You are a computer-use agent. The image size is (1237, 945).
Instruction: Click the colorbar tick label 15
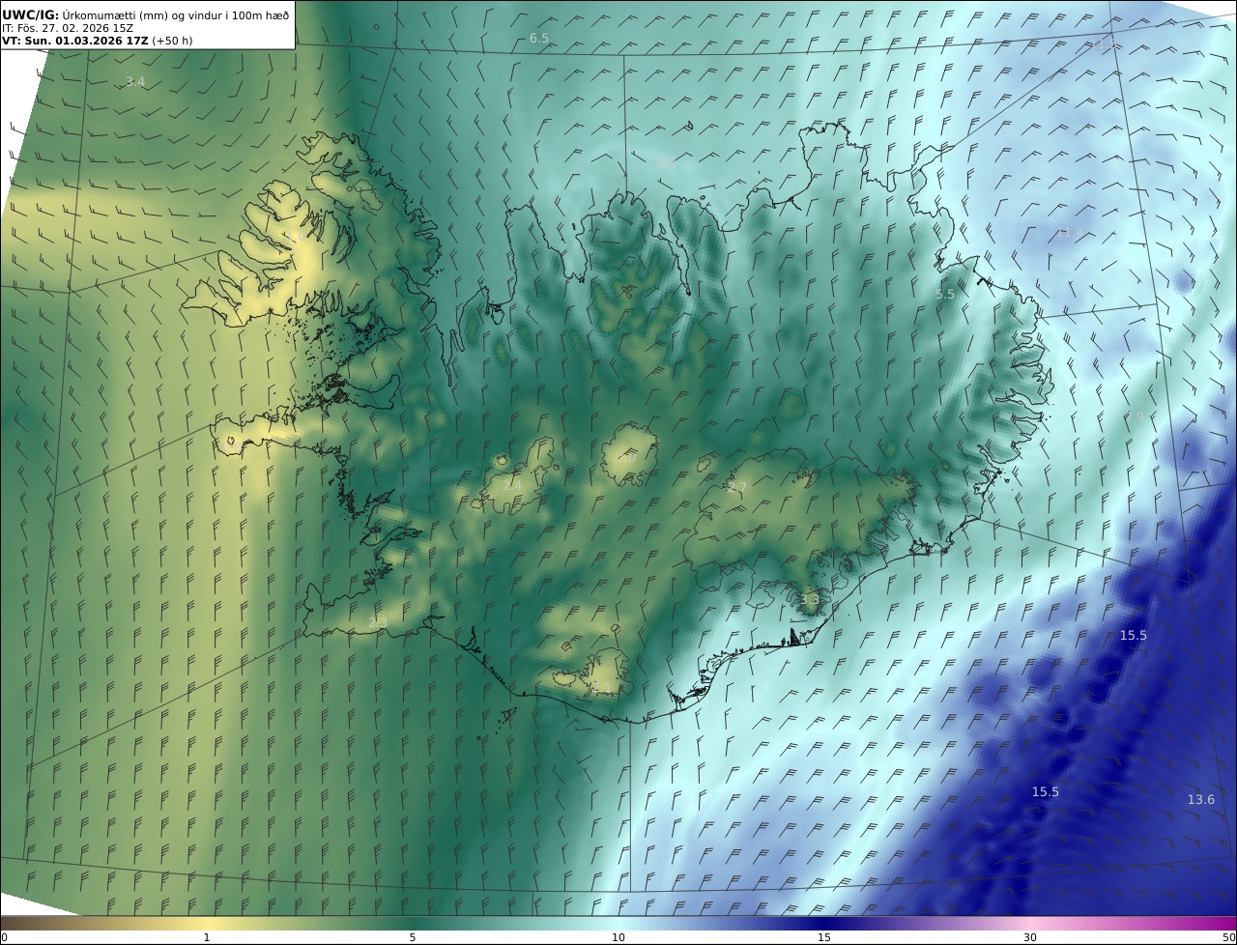(824, 937)
